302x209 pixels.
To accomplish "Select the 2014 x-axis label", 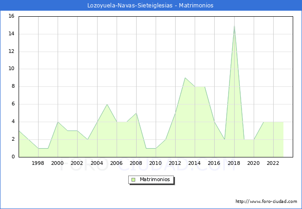I will click(x=195, y=163).
